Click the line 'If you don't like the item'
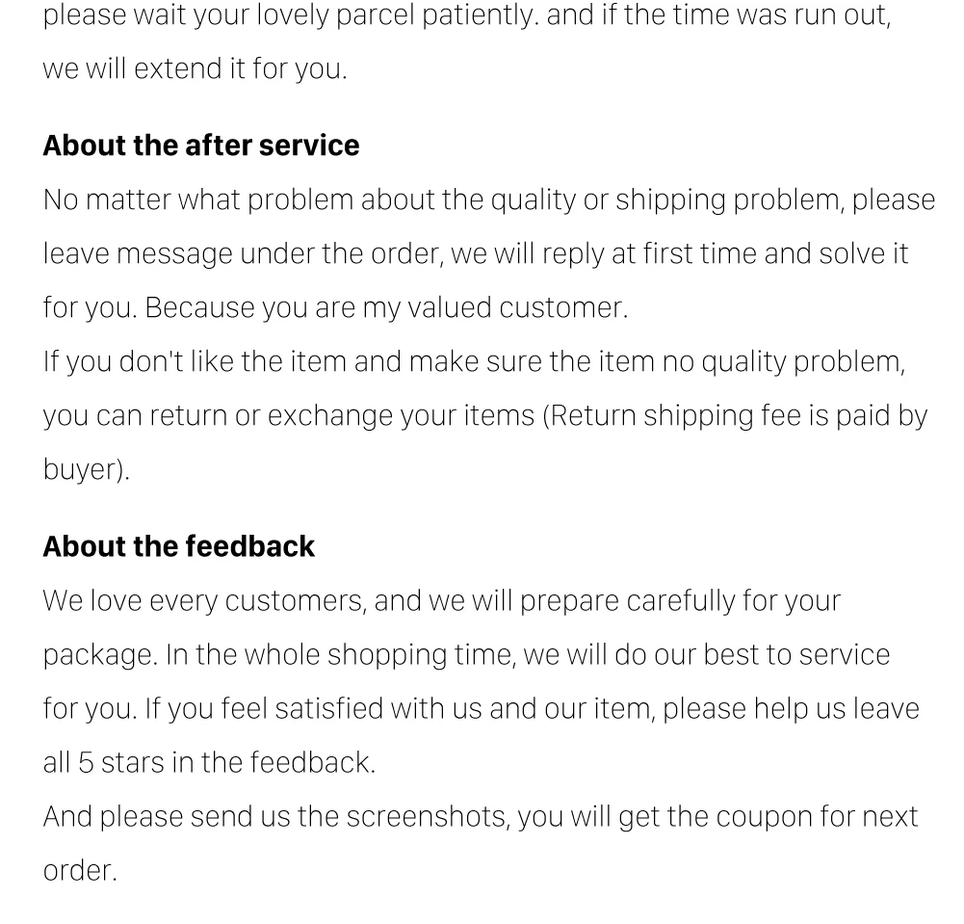Viewport: 964px width, 924px height. point(474,361)
